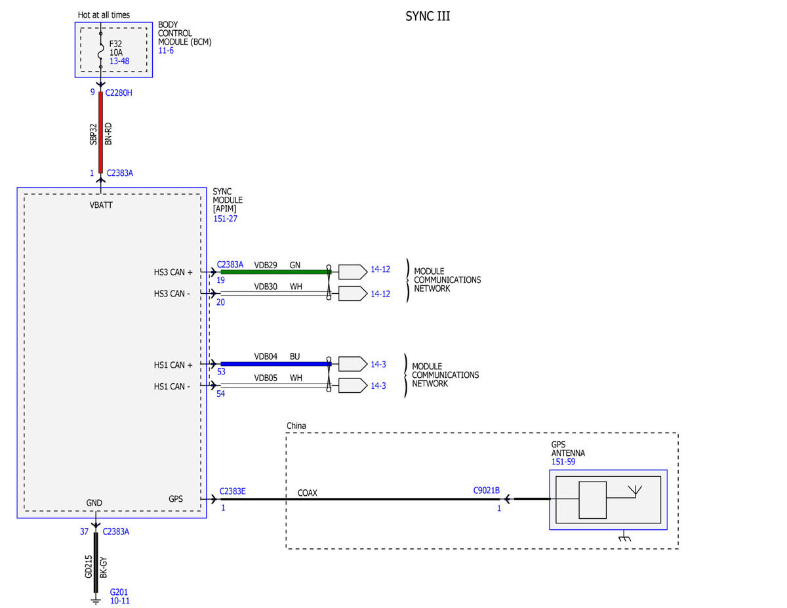Select pin number 9 at C2280H
Viewport: 787px width, 608px height.
point(92,92)
